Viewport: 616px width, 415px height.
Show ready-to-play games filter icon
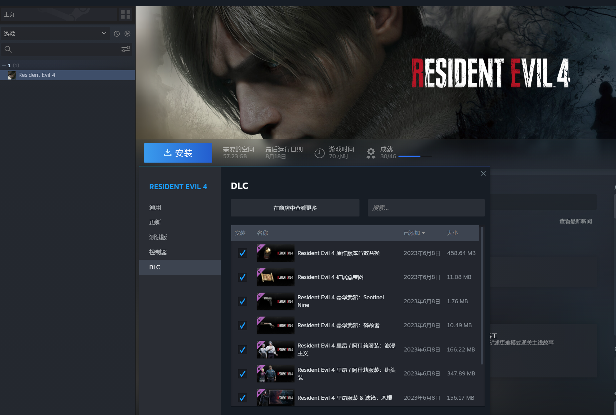click(127, 34)
